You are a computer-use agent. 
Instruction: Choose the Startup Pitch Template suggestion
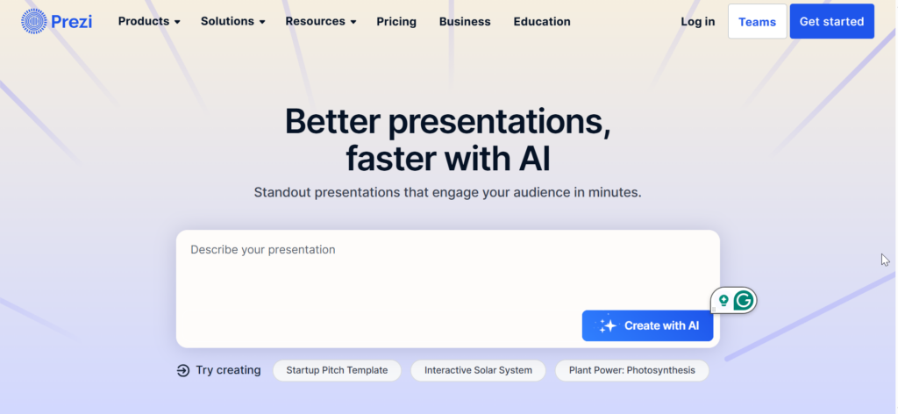pyautogui.click(x=337, y=370)
